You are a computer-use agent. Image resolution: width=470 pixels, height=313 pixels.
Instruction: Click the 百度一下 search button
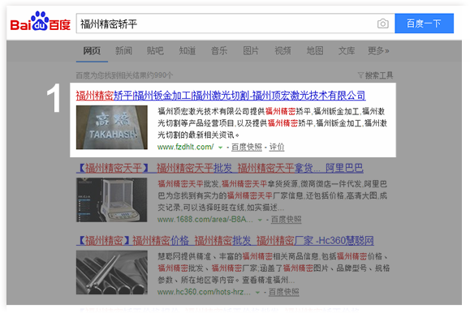[425, 24]
